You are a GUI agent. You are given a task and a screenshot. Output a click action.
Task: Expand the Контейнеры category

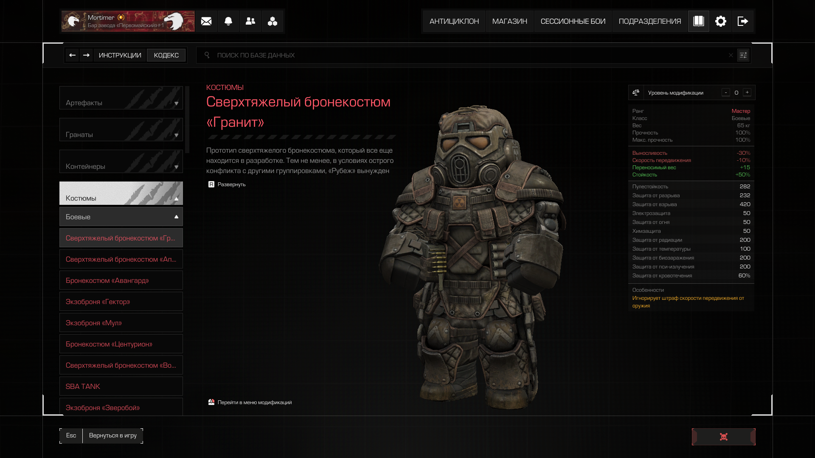point(121,162)
